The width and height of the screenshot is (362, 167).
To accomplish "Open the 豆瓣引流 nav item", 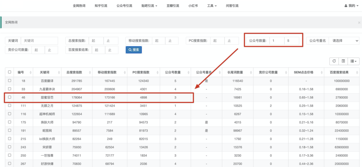I will (173, 6).
